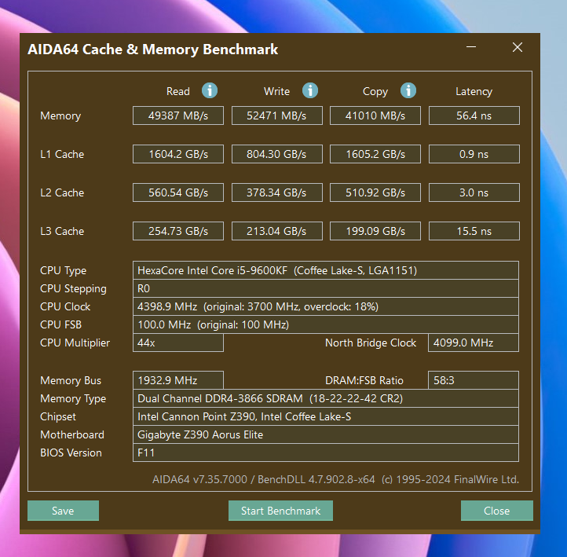Click the CPU FSB field 100.0 MHz
The image size is (567, 557).
tap(326, 324)
